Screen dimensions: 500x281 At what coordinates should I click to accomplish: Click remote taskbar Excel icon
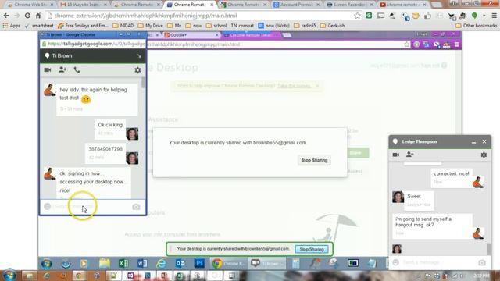(123, 263)
